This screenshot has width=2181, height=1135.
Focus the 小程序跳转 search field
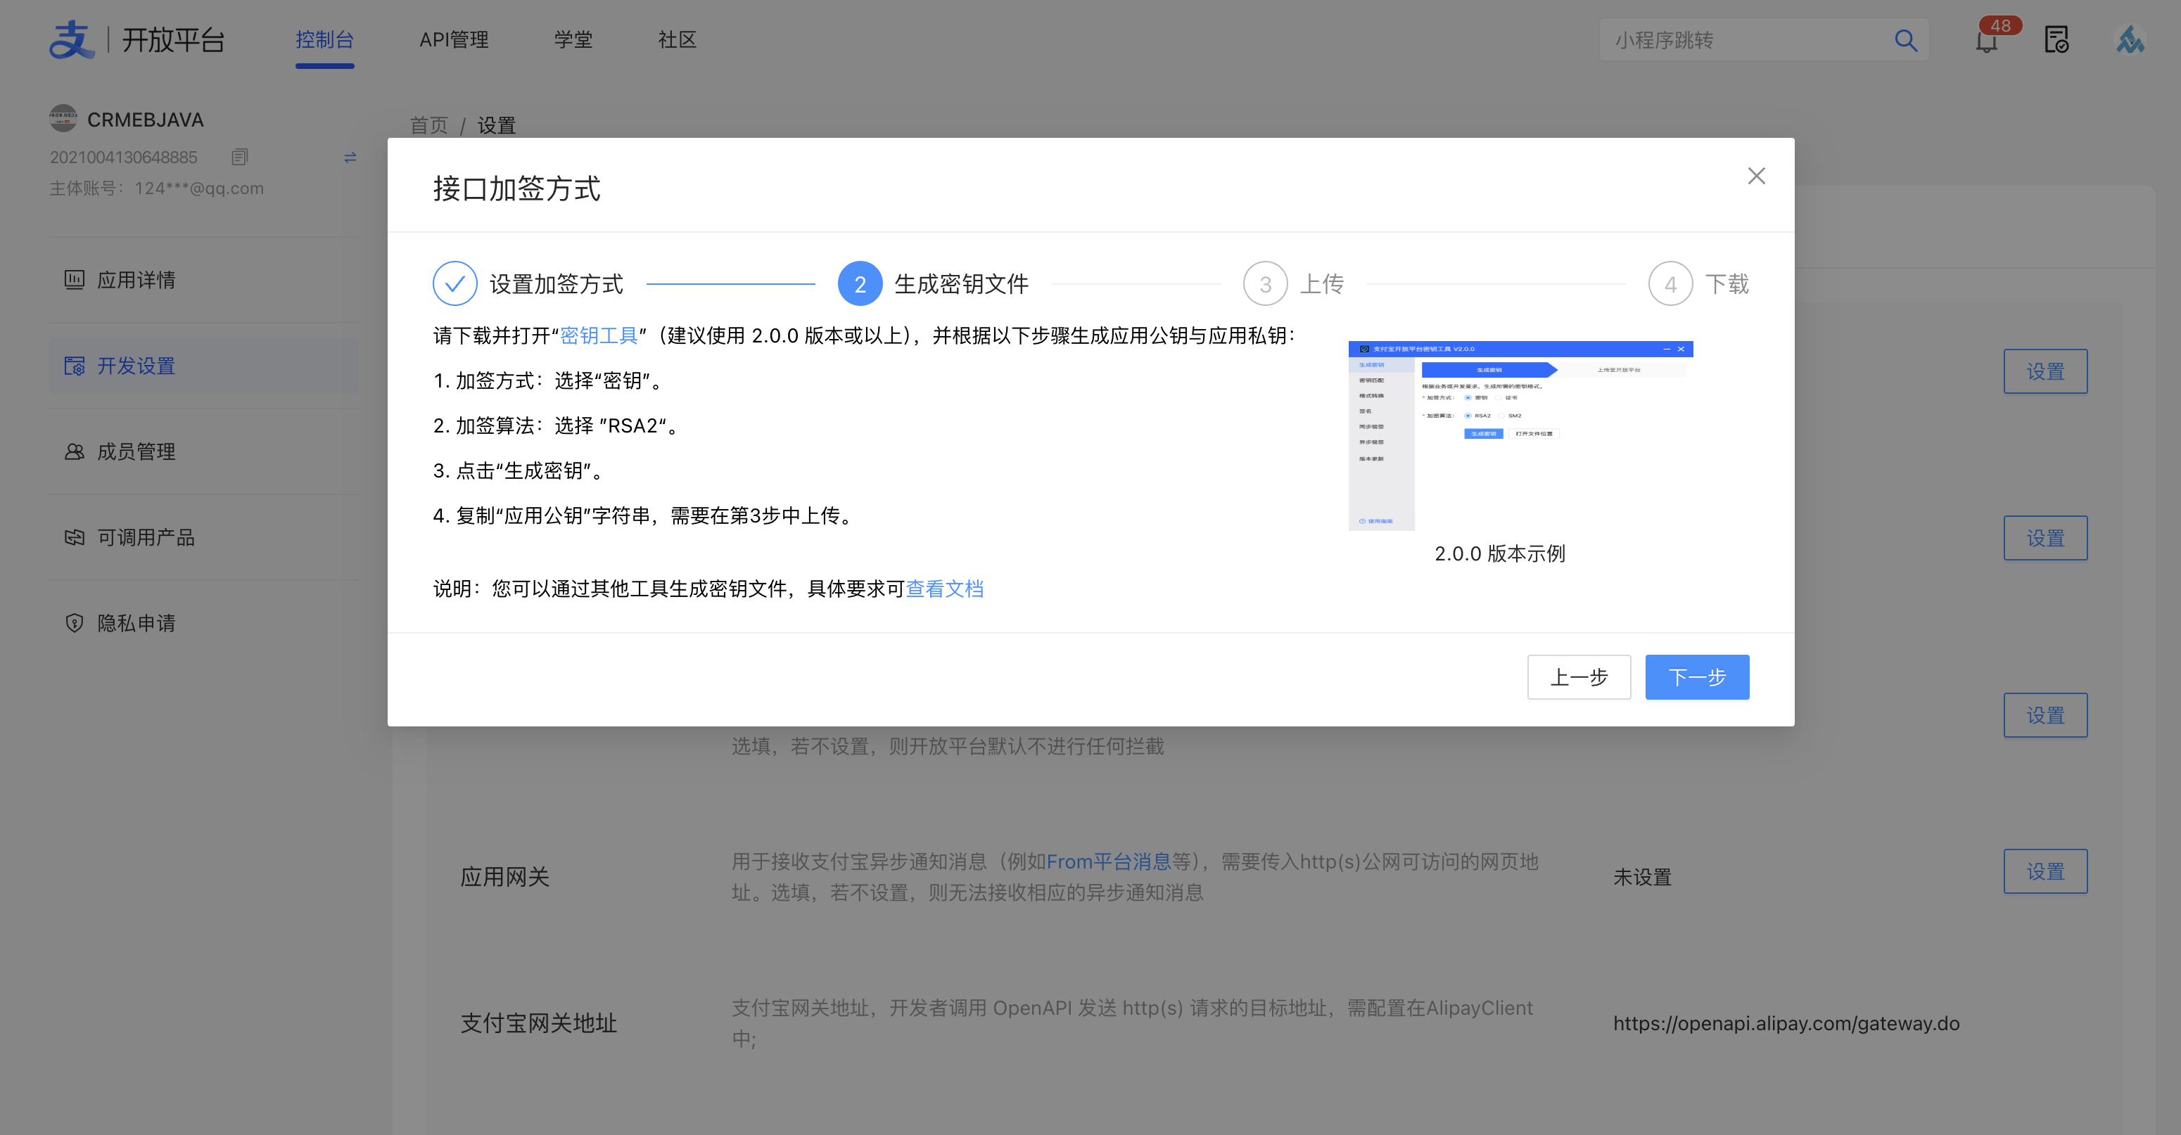pos(1744,40)
